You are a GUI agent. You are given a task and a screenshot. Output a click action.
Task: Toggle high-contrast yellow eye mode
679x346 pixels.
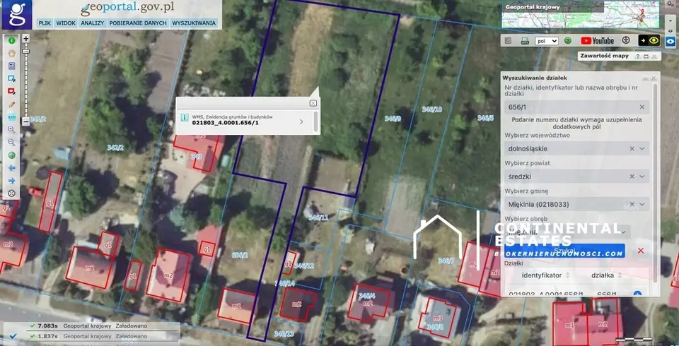pyautogui.click(x=649, y=40)
